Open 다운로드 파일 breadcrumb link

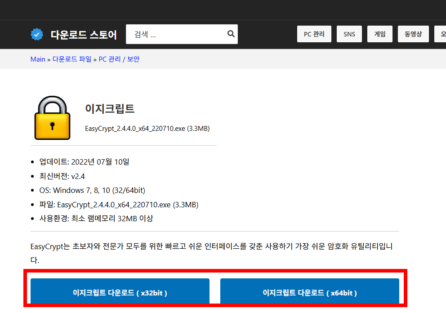coord(72,59)
